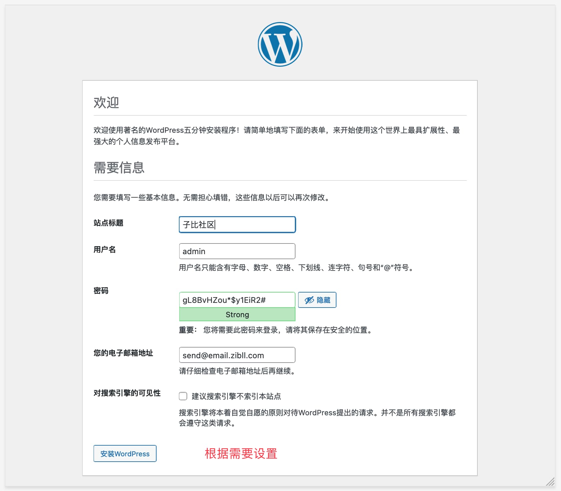This screenshot has width=561, height=491.
Task: Click the 安装WordPress button
Action: (125, 453)
